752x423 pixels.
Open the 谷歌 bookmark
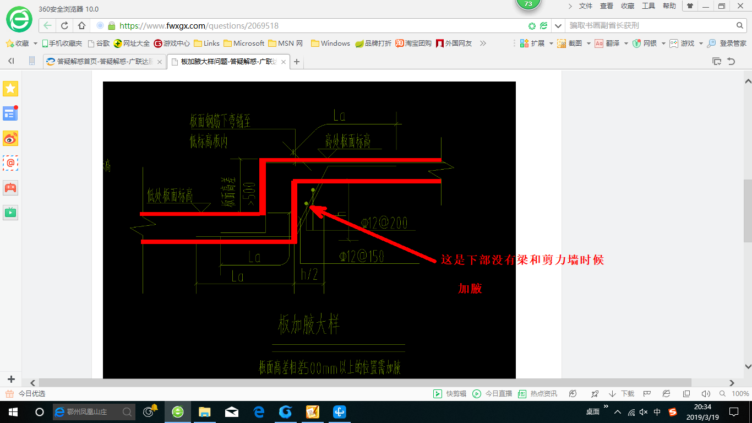click(x=99, y=43)
